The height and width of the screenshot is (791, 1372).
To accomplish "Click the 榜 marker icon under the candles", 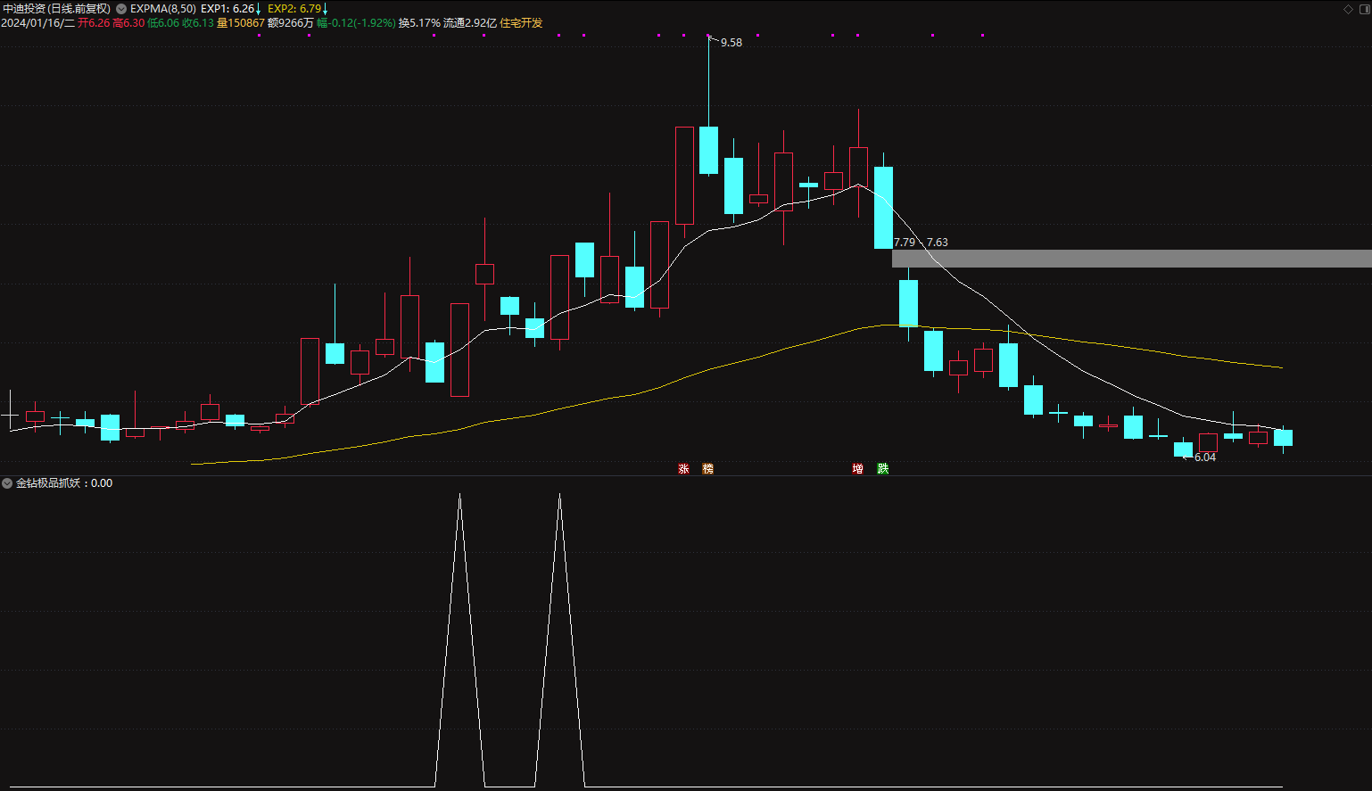I will click(707, 469).
